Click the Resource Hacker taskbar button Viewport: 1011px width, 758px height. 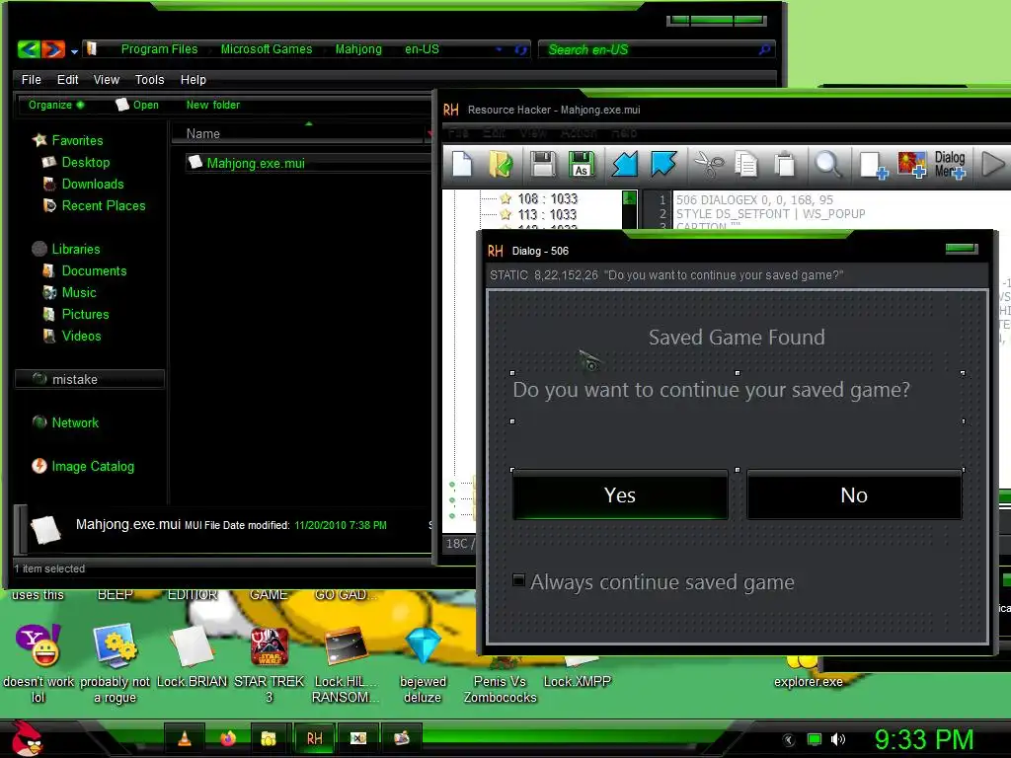click(x=315, y=738)
